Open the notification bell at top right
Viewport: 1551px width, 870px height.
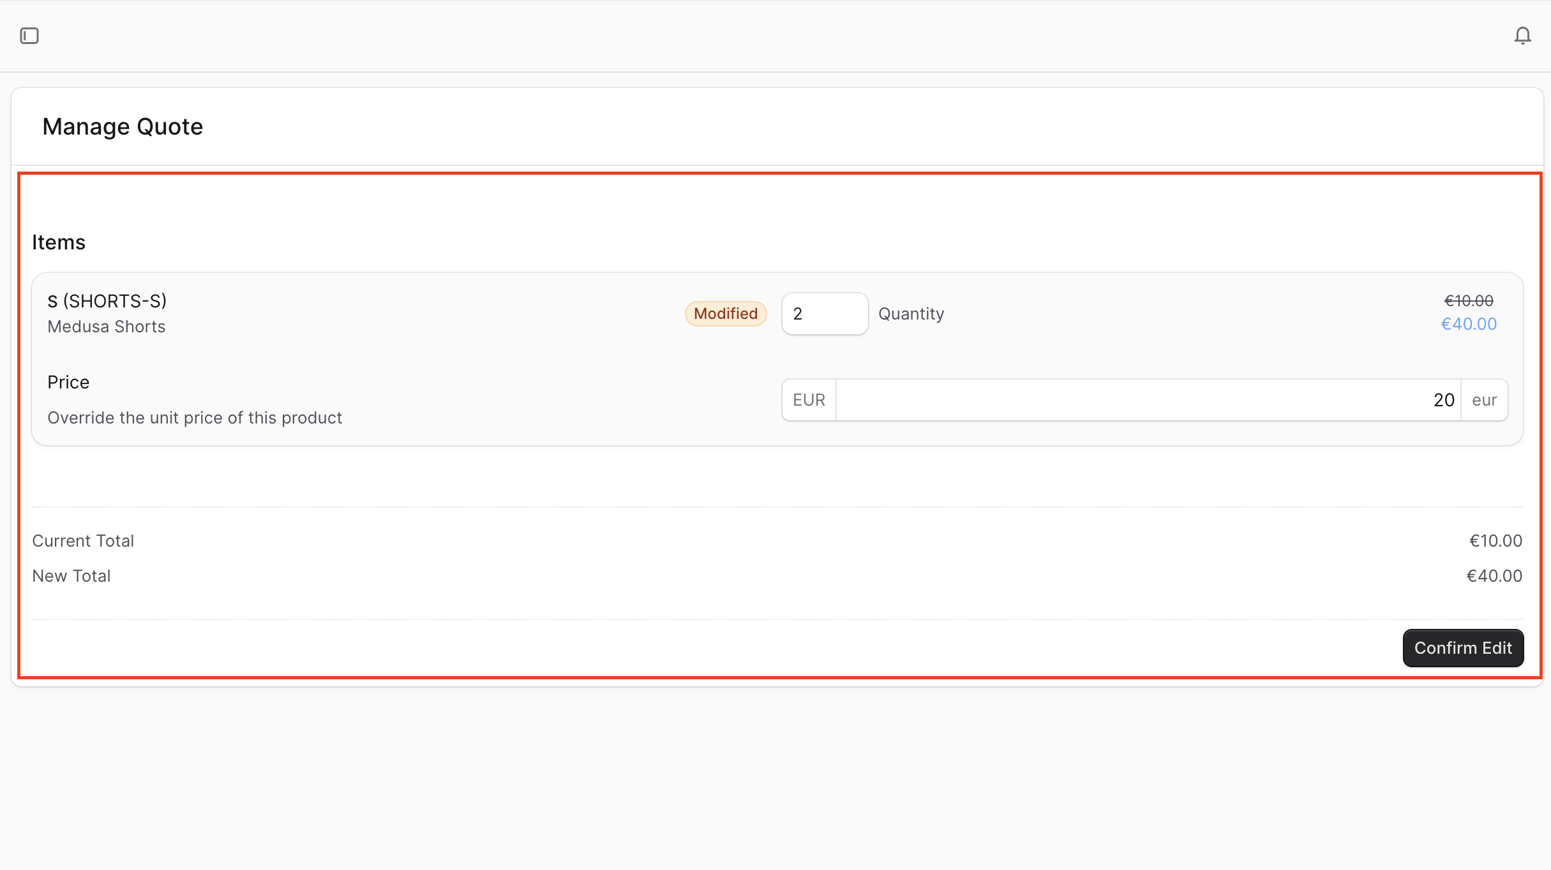coord(1523,36)
